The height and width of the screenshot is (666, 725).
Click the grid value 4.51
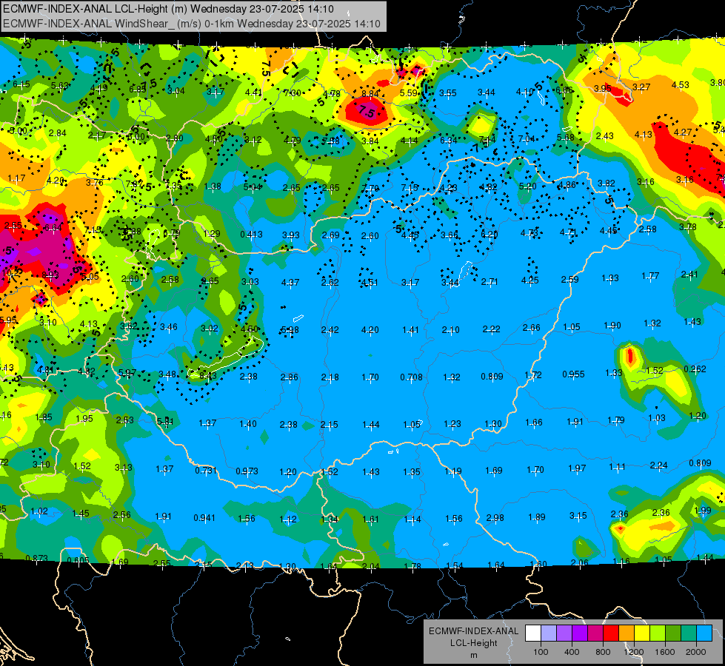(x=369, y=283)
